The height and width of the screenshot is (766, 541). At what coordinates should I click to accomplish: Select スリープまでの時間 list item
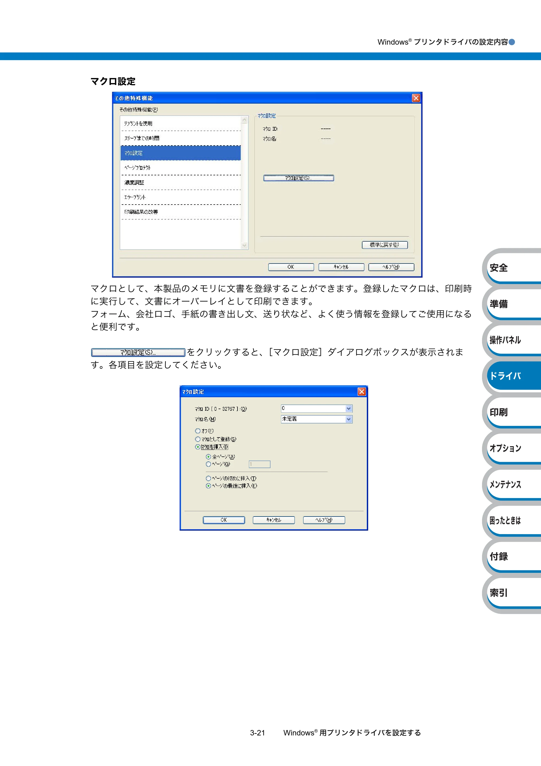(x=180, y=138)
